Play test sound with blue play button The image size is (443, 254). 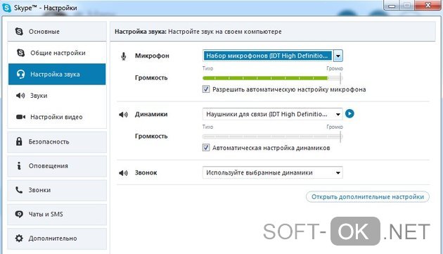coord(349,114)
